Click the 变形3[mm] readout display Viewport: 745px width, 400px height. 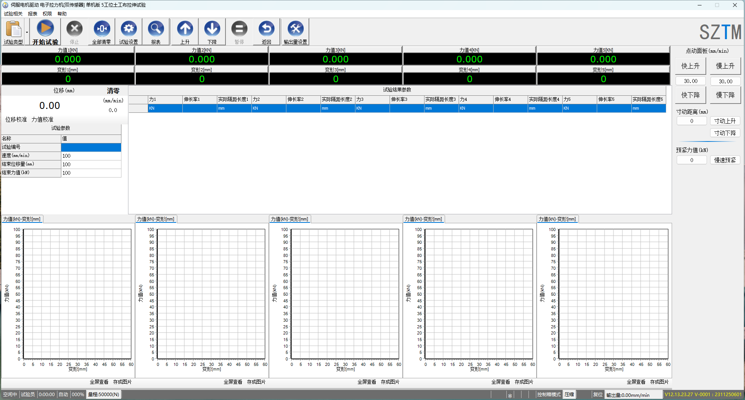(336, 79)
